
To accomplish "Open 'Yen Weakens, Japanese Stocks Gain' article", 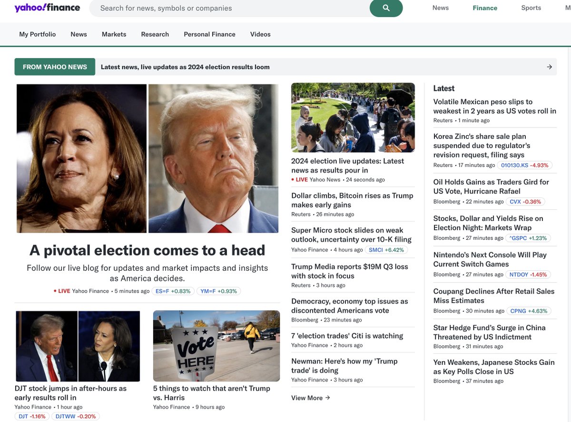I will [494, 367].
